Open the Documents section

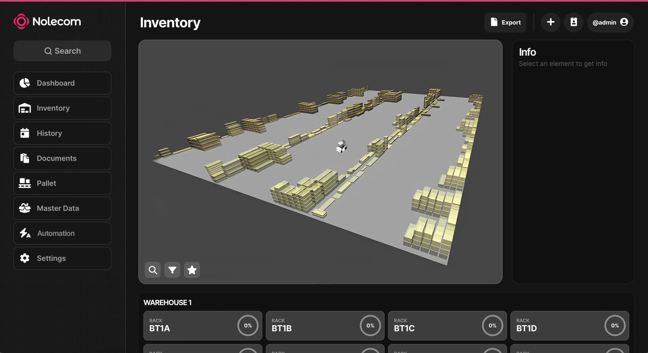pos(62,158)
